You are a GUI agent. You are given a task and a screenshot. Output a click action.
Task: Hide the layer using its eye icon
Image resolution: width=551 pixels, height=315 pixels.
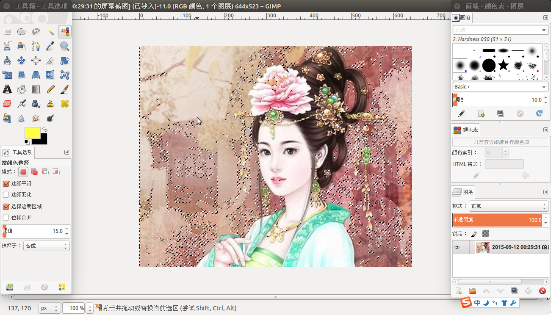(457, 247)
